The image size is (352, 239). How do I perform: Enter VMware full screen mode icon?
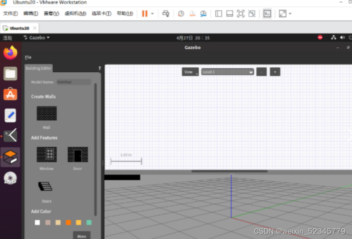(241, 14)
